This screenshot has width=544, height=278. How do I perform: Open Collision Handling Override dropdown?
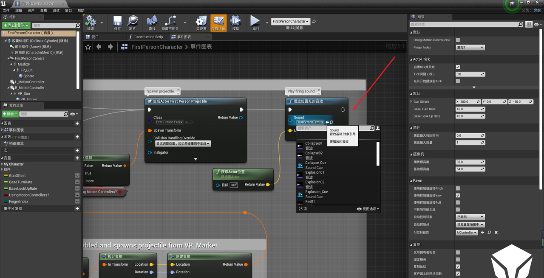click(182, 143)
